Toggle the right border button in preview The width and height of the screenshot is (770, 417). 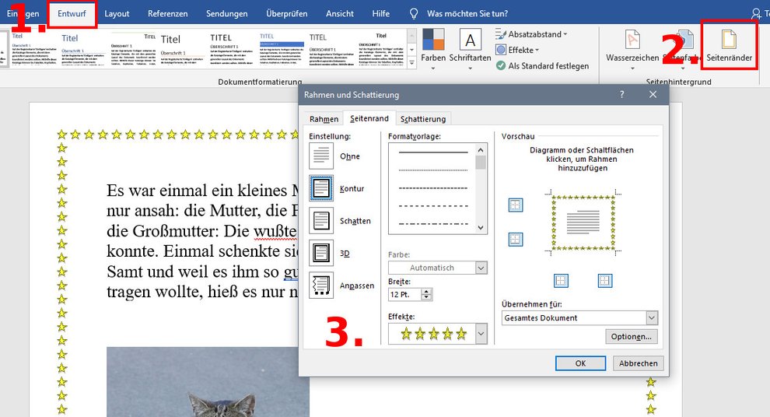[x=605, y=280]
